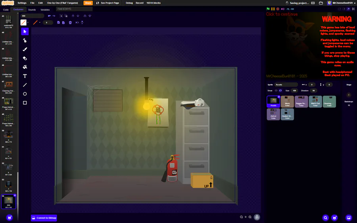Viewport: 357px width, 223px height.
Task: Click the fill color swatch
Action: tap(23, 23)
